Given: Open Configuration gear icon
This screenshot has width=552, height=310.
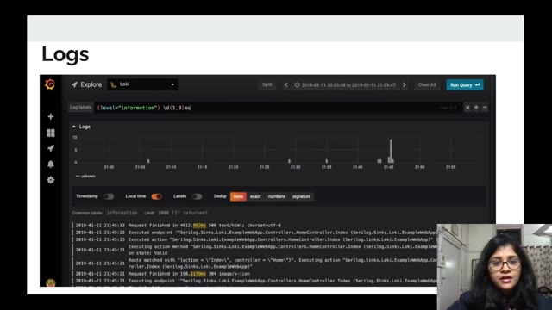Looking at the screenshot, I should [x=51, y=180].
